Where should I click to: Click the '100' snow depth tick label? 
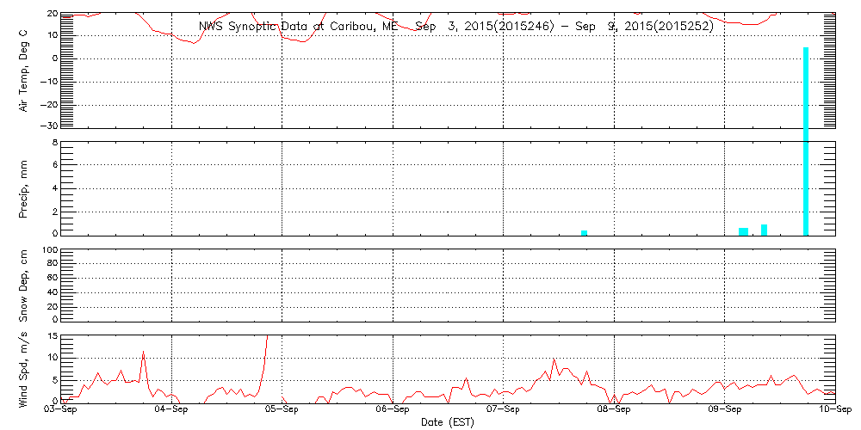50,250
